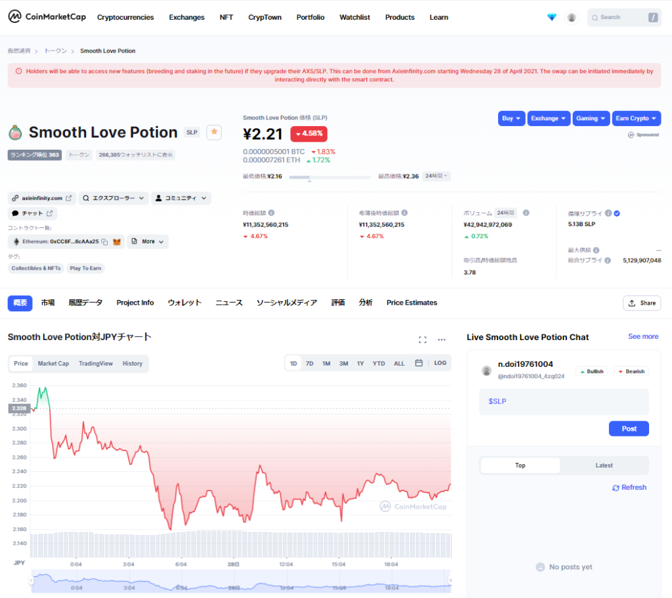Open See more chat link
This screenshot has height=598, width=672.
point(643,337)
